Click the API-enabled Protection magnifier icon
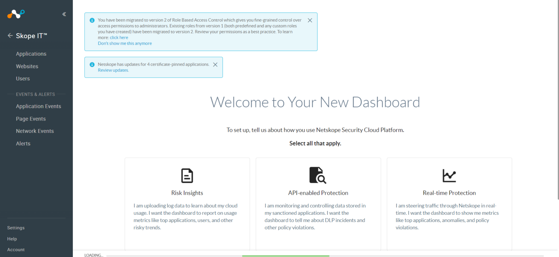The width and height of the screenshot is (559, 257). pyautogui.click(x=318, y=175)
